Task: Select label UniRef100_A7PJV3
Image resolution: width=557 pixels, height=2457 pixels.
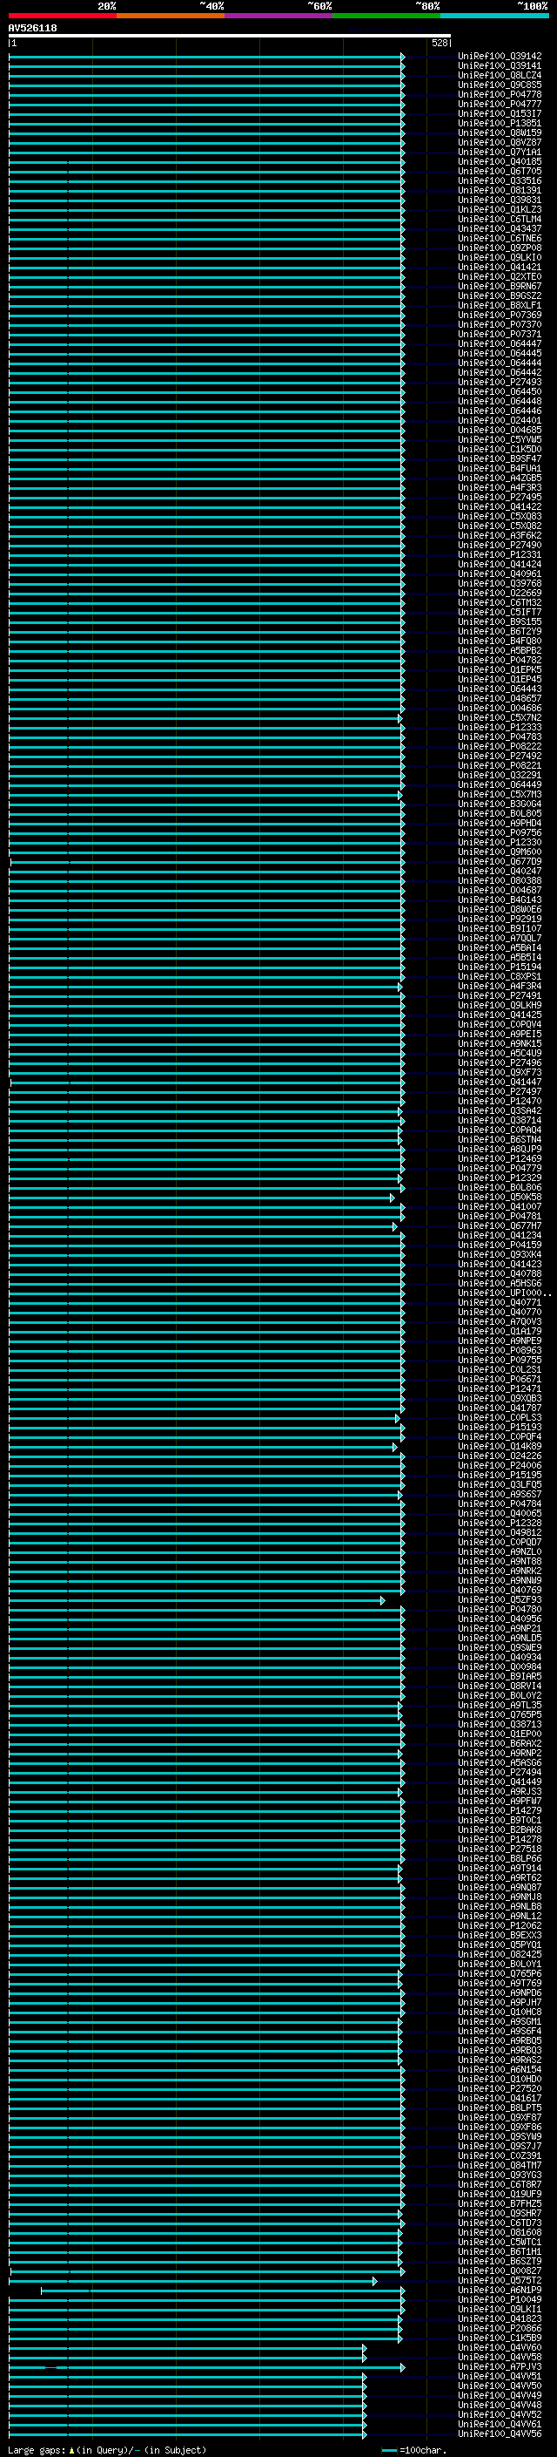Action: [500, 2366]
